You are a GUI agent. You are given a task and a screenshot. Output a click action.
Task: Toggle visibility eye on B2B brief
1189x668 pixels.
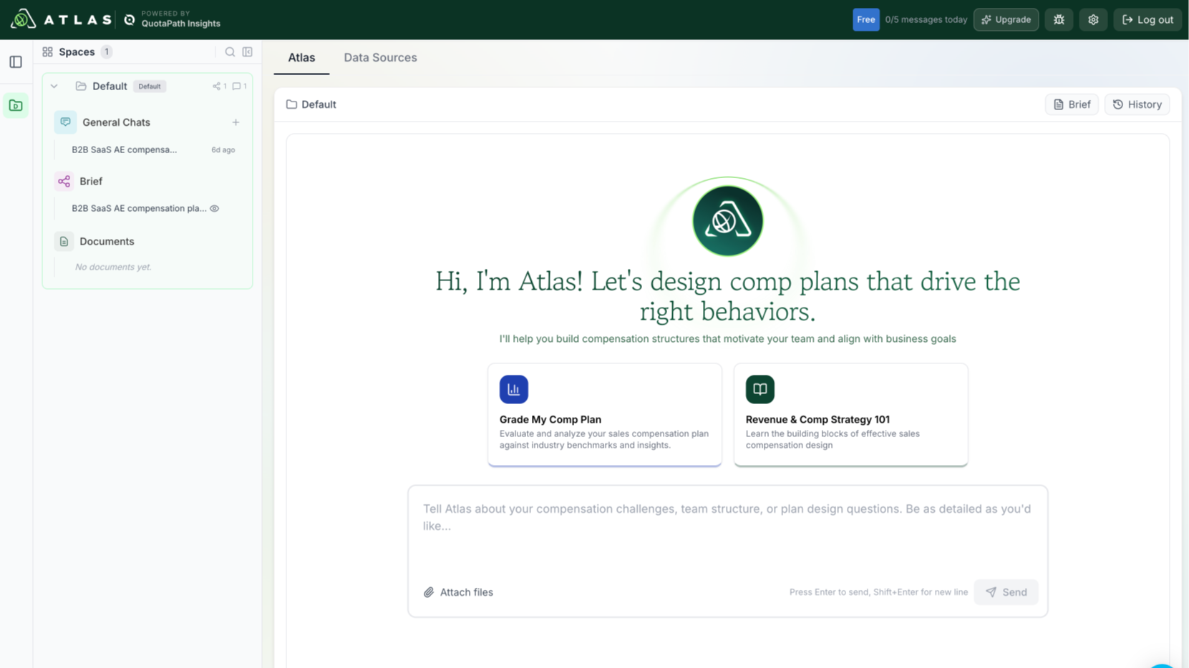pyautogui.click(x=215, y=208)
